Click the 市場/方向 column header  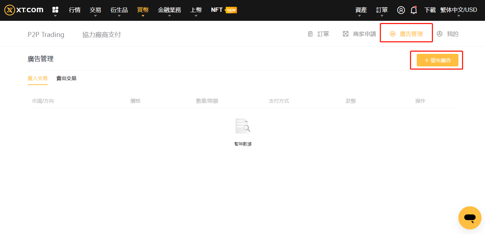pos(43,101)
